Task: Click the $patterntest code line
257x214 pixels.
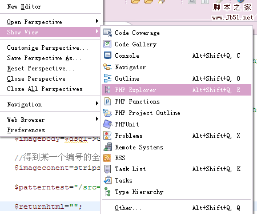Action: coord(57,187)
